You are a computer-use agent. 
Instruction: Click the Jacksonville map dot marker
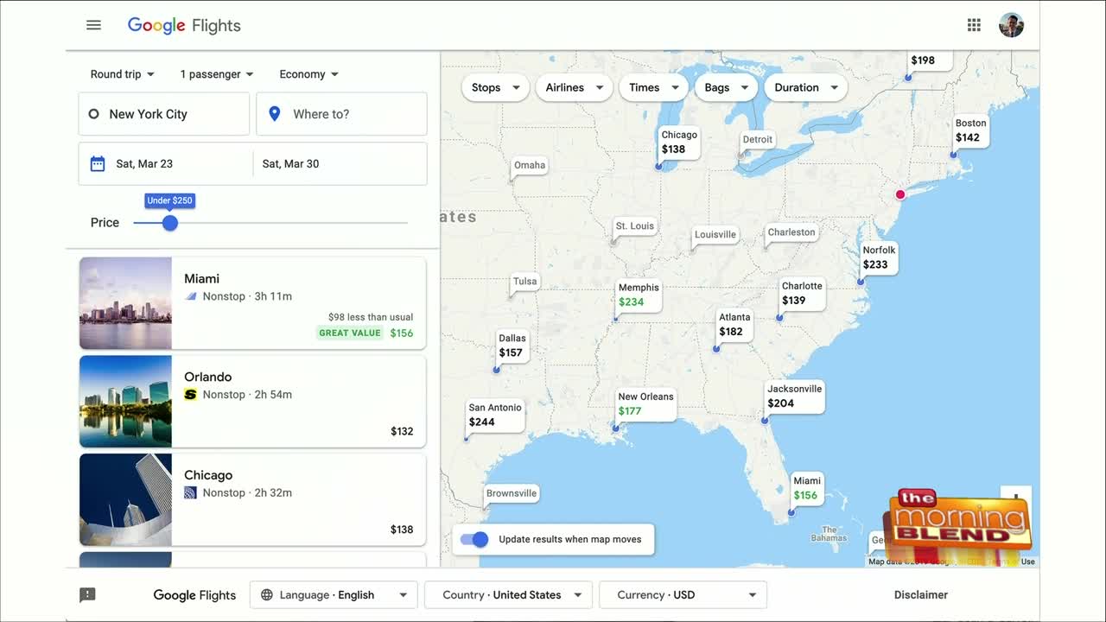[765, 421]
